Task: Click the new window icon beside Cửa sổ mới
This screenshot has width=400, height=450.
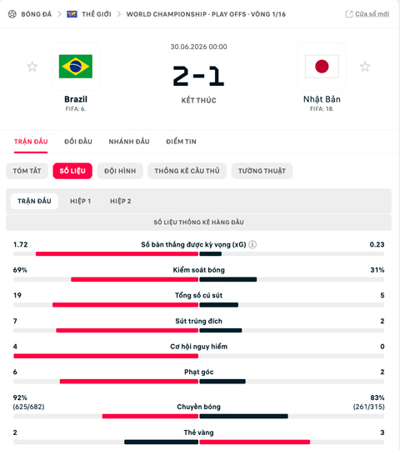Action: (349, 14)
